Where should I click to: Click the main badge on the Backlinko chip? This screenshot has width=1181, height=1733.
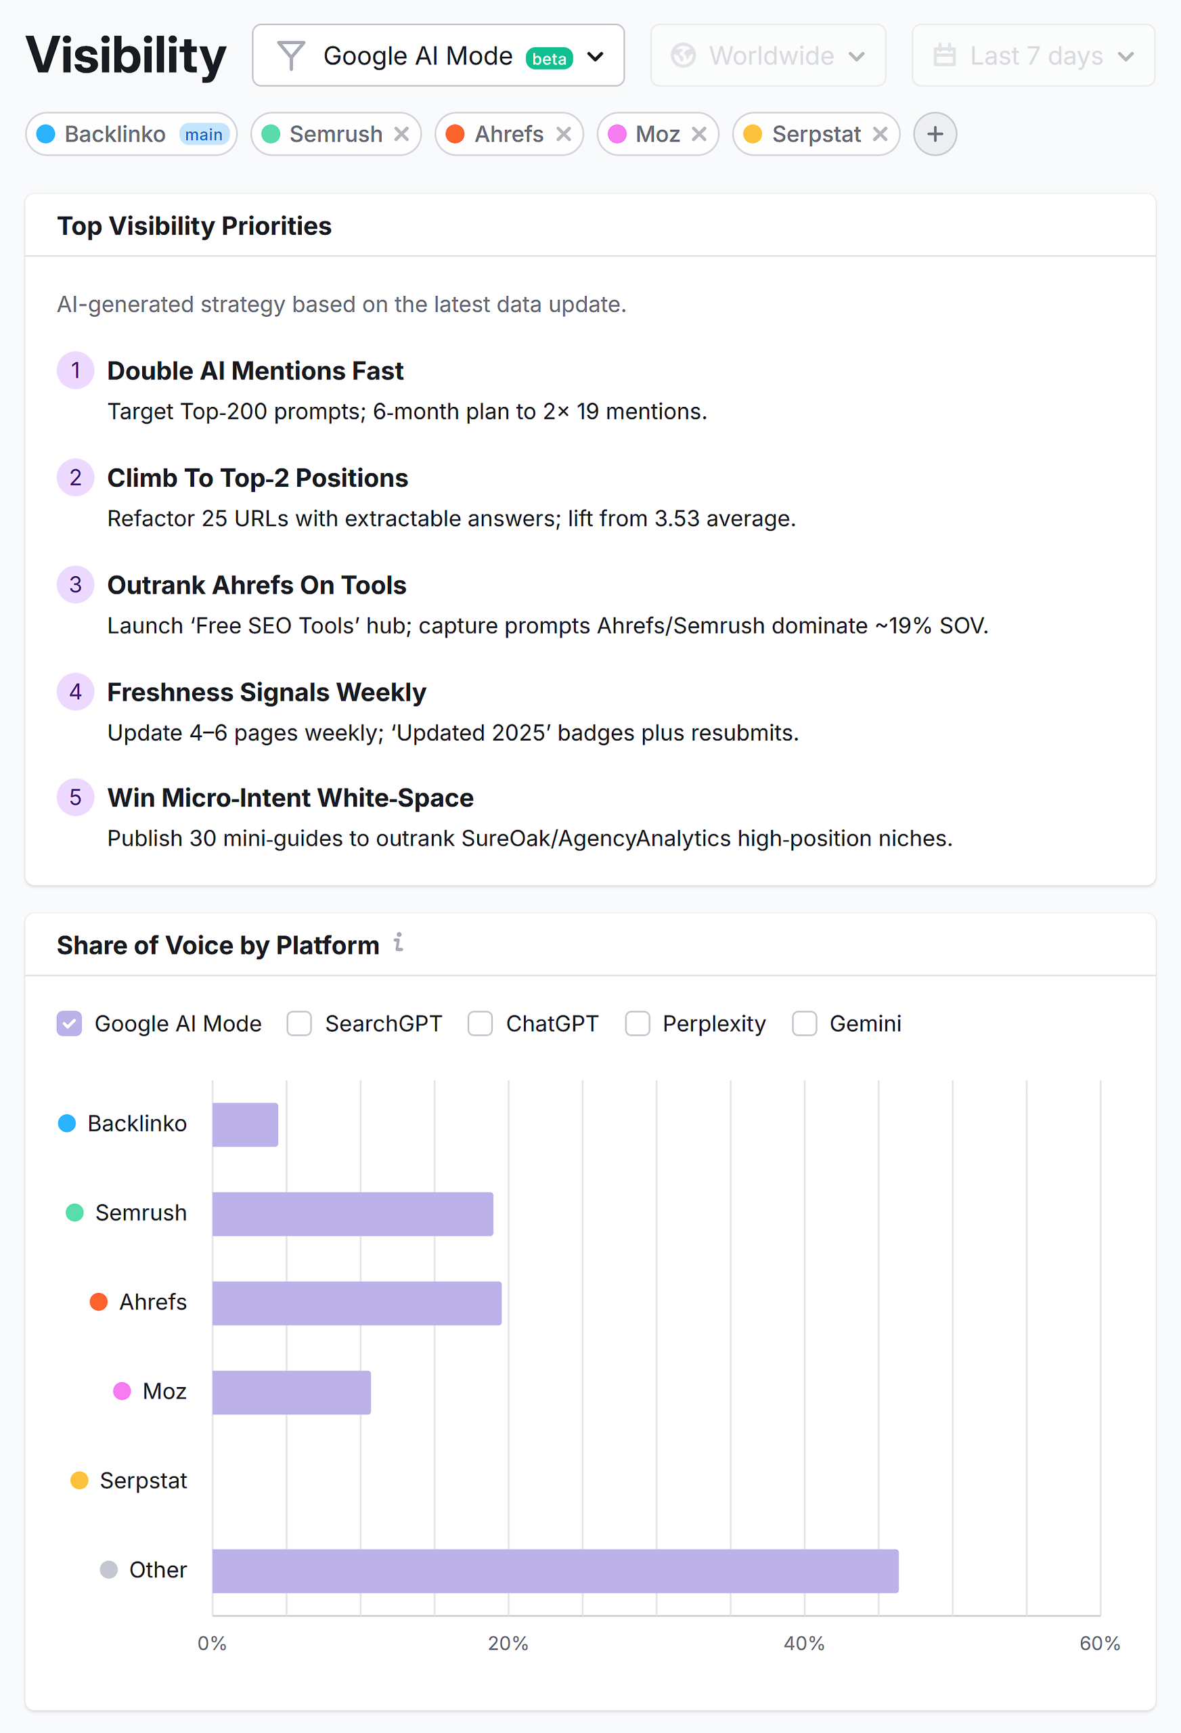coord(204,134)
